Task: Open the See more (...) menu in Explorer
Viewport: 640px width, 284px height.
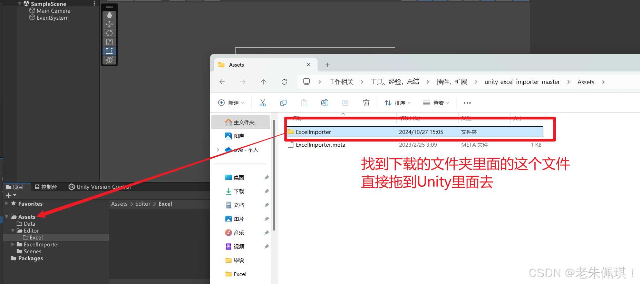Action: tap(467, 103)
